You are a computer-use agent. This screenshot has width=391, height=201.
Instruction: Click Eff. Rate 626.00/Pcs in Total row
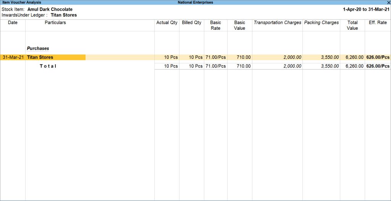(x=378, y=66)
